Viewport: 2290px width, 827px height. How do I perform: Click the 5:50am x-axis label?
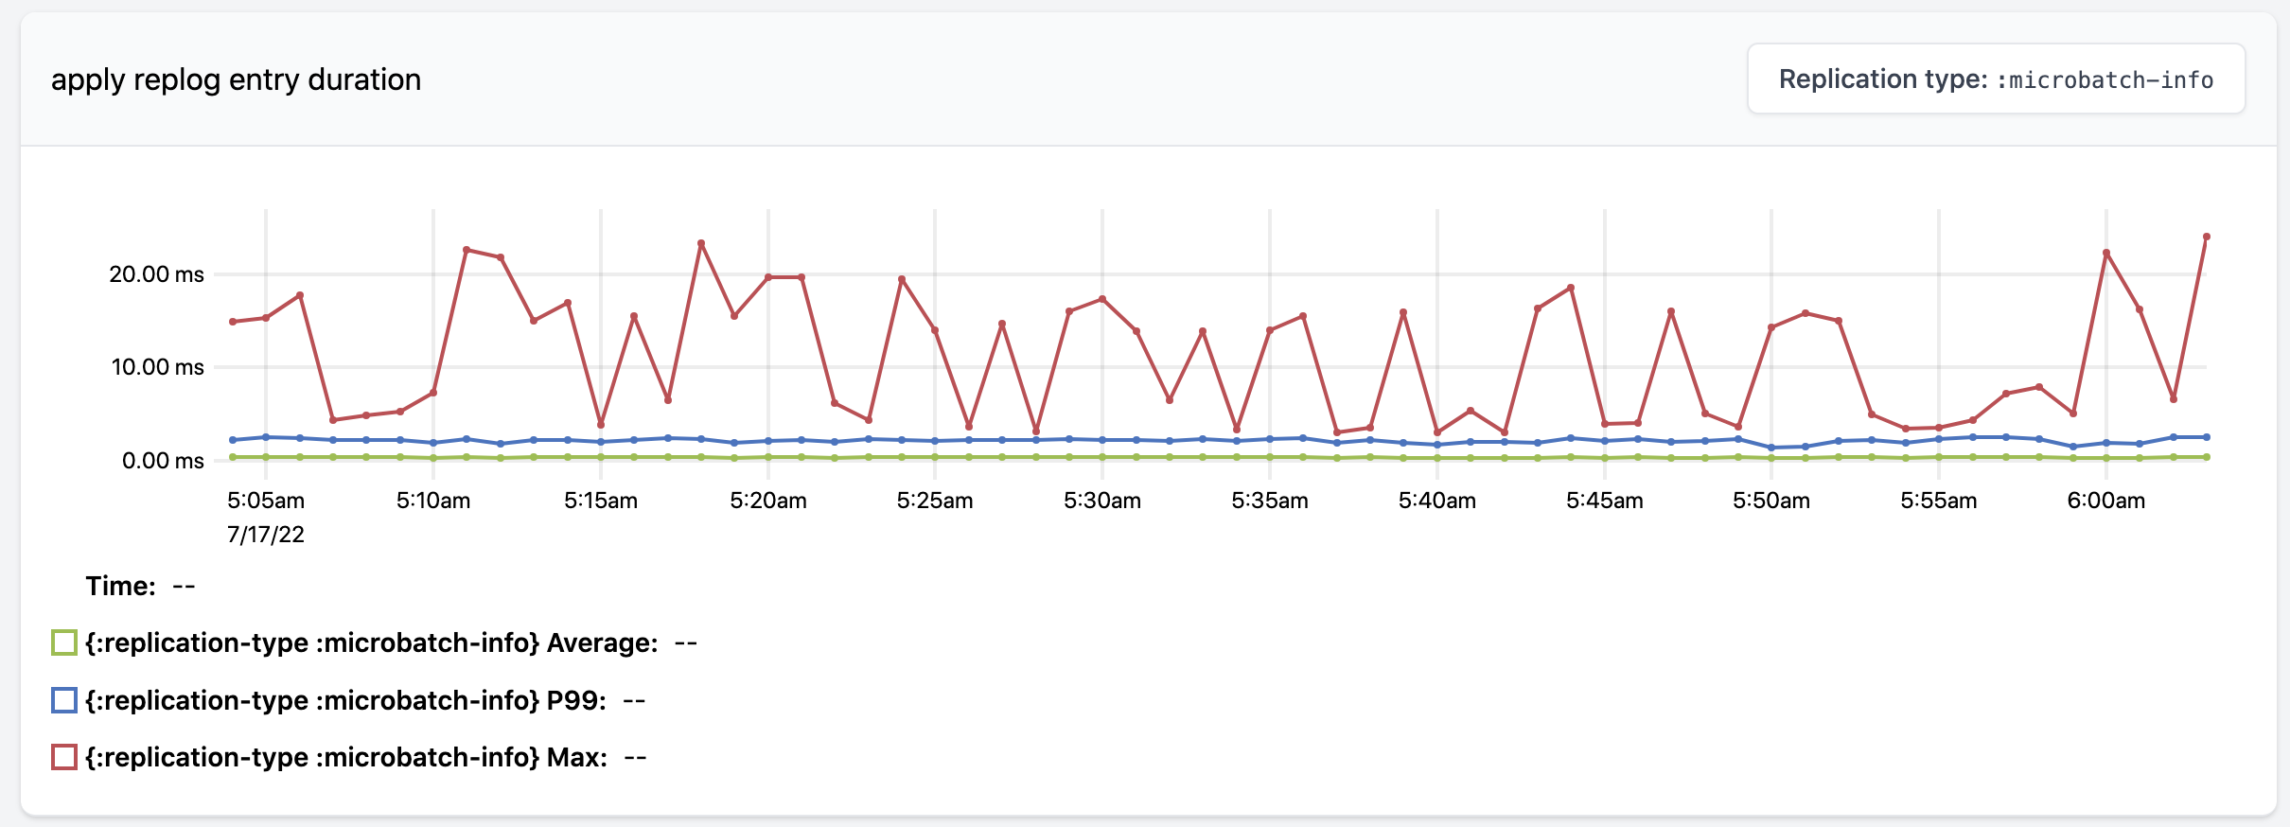pyautogui.click(x=1771, y=501)
